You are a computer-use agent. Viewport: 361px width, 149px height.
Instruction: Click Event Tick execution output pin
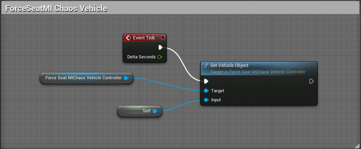pyautogui.click(x=161, y=47)
